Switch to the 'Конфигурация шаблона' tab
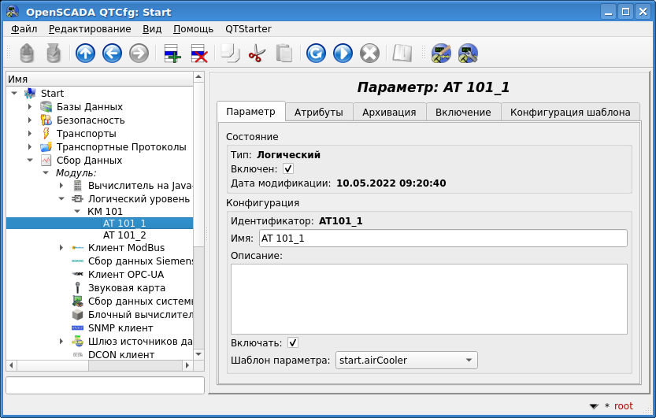The height and width of the screenshot is (418, 656). [570, 112]
